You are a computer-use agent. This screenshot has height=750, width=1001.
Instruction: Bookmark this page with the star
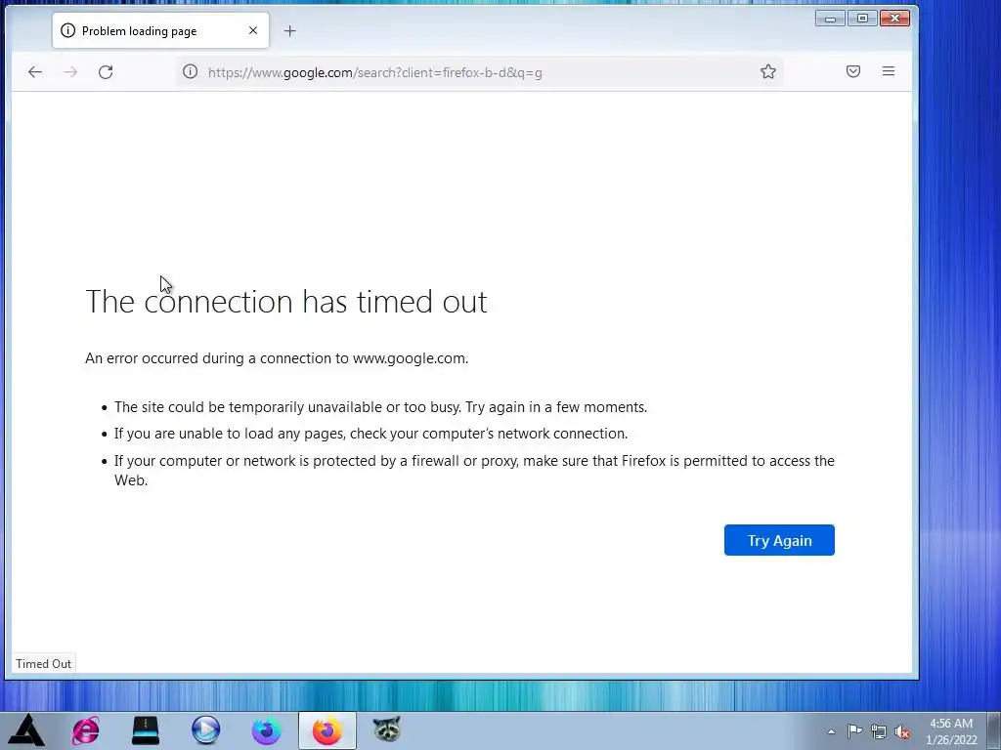[x=768, y=71]
